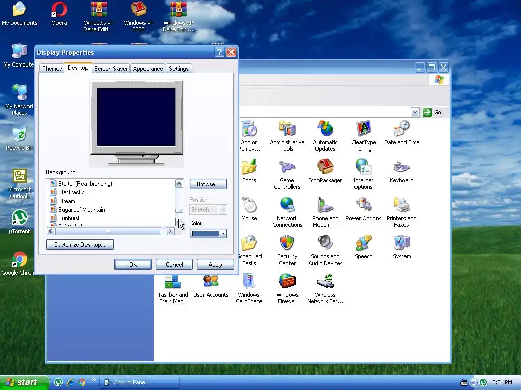Open Game Controllers applet
The image size is (521, 390).
[287, 174]
